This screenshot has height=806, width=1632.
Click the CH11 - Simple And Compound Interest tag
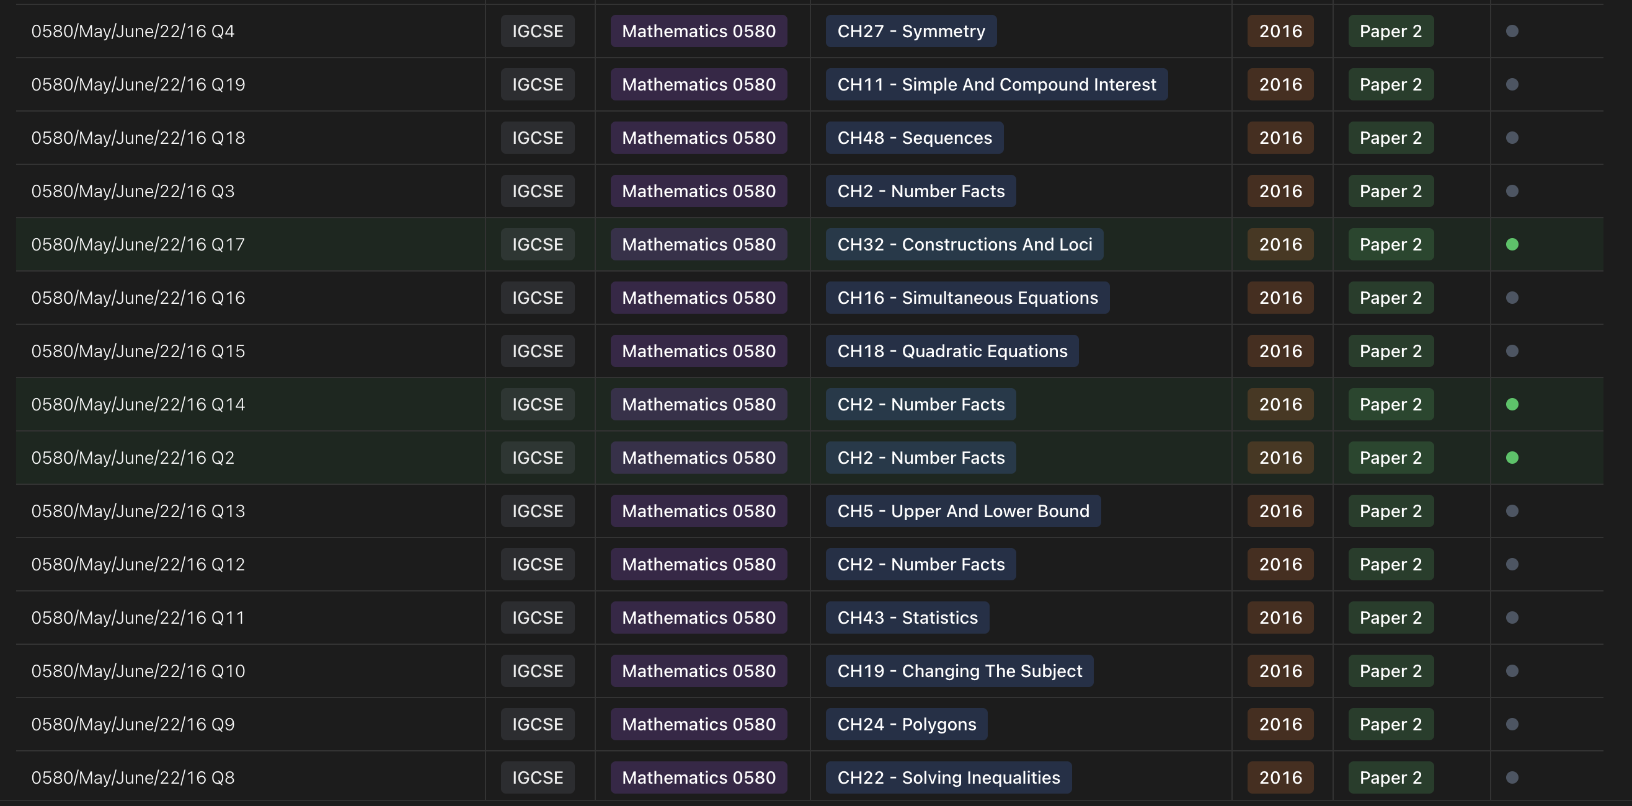click(x=996, y=84)
